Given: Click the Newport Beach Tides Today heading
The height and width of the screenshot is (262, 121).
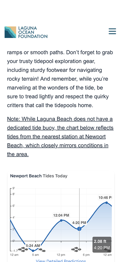Looking at the screenshot, I should coord(39,176).
